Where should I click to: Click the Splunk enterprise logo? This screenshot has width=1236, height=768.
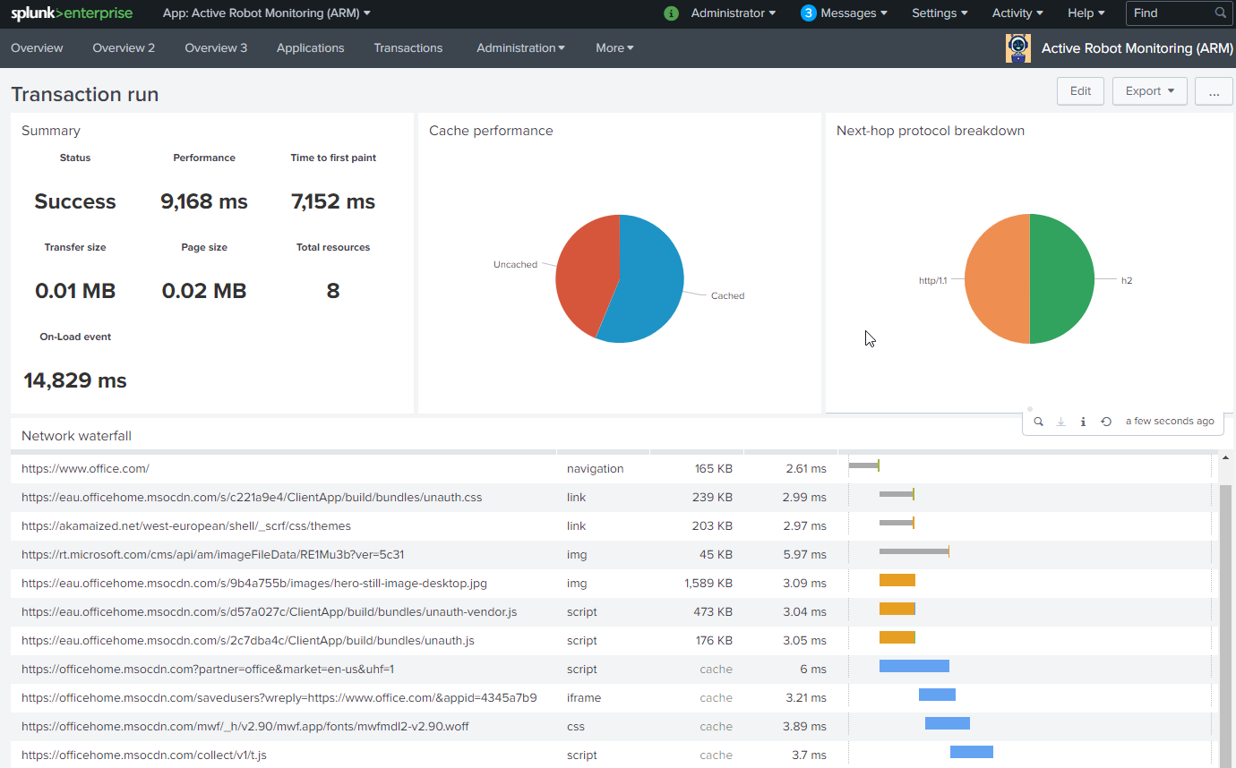tap(72, 13)
